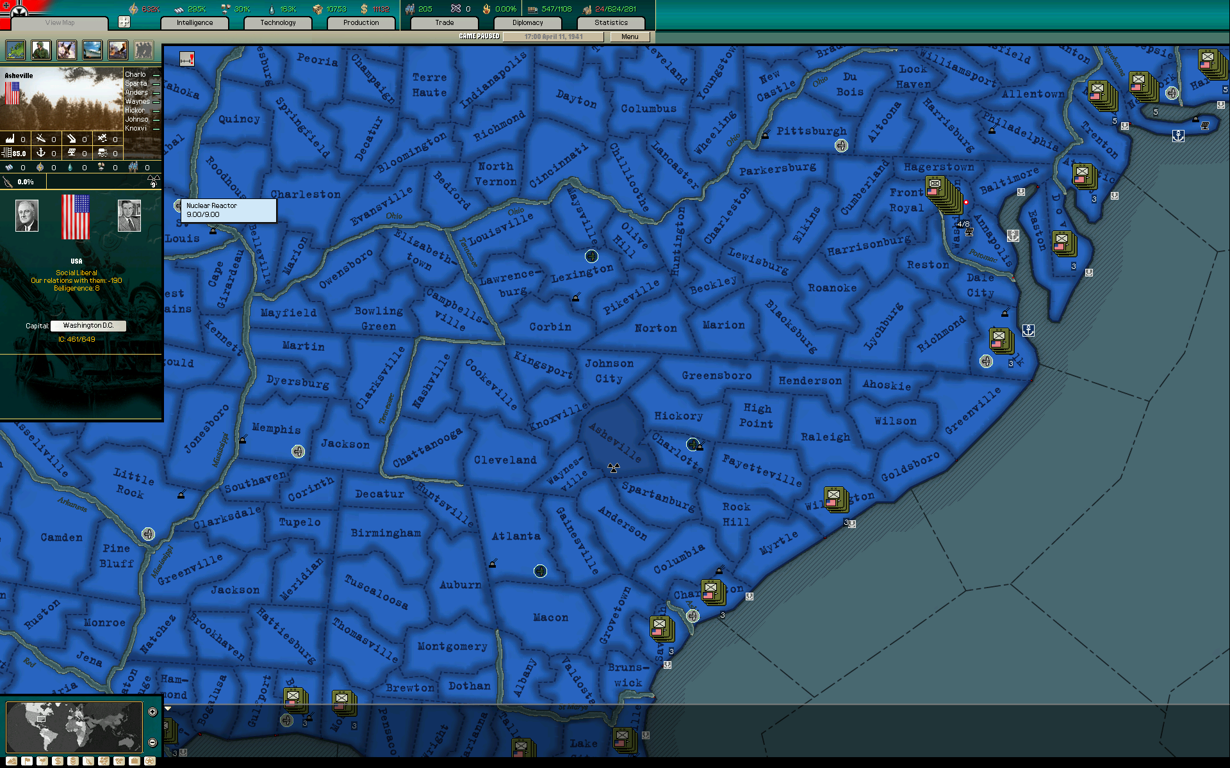Click the Pittsburgh province on the map
Image resolution: width=1230 pixels, height=768 pixels.
812,131
